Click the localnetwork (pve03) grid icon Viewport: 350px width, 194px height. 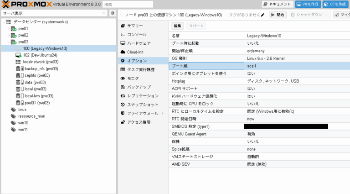coord(18,62)
